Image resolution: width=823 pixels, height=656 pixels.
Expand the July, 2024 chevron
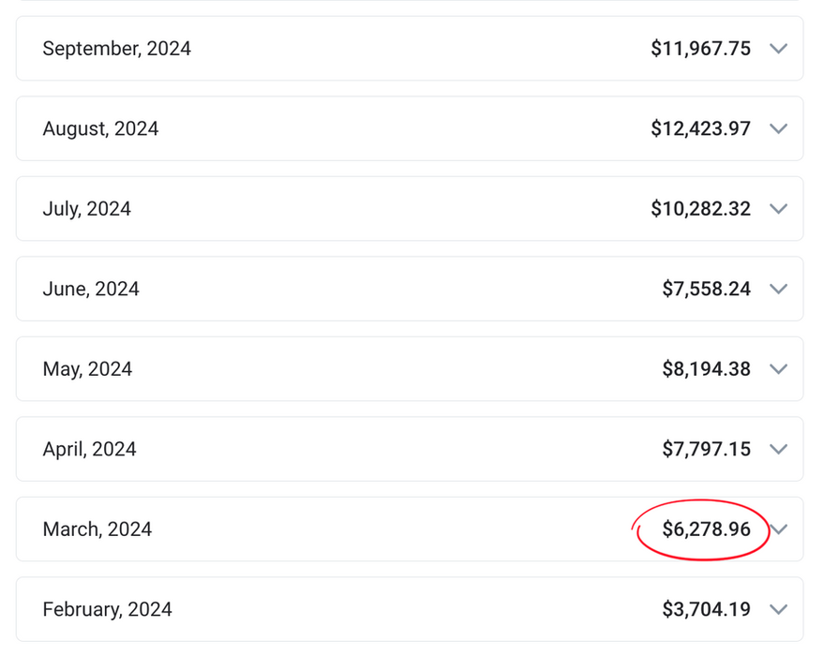tap(778, 209)
